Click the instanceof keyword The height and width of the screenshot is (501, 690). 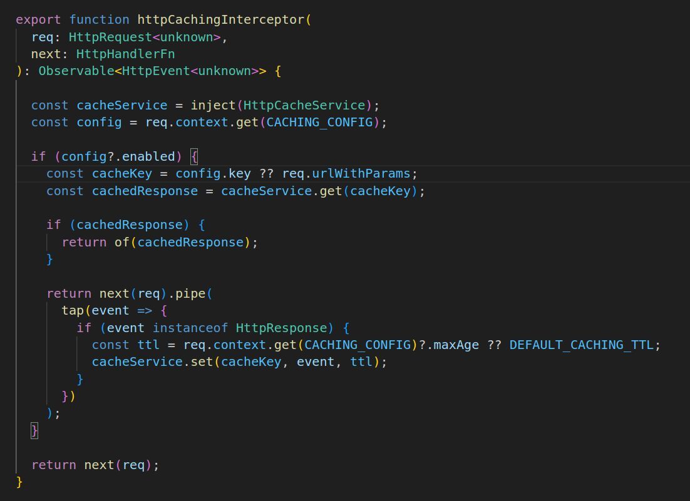(190, 328)
